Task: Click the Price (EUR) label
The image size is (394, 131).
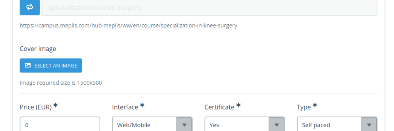Action: click(x=36, y=107)
